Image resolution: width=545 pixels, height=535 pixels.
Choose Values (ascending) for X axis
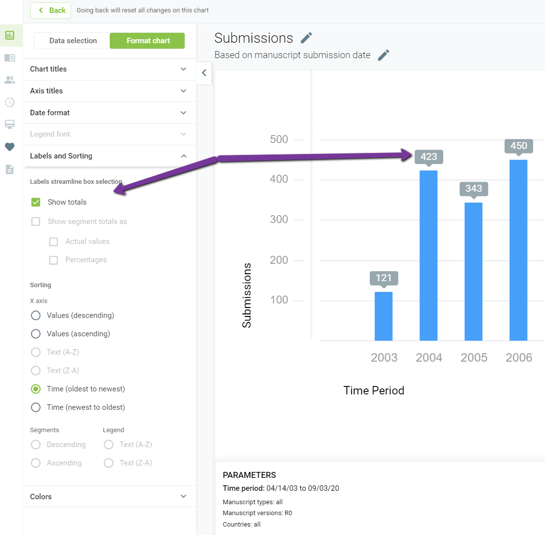point(36,334)
